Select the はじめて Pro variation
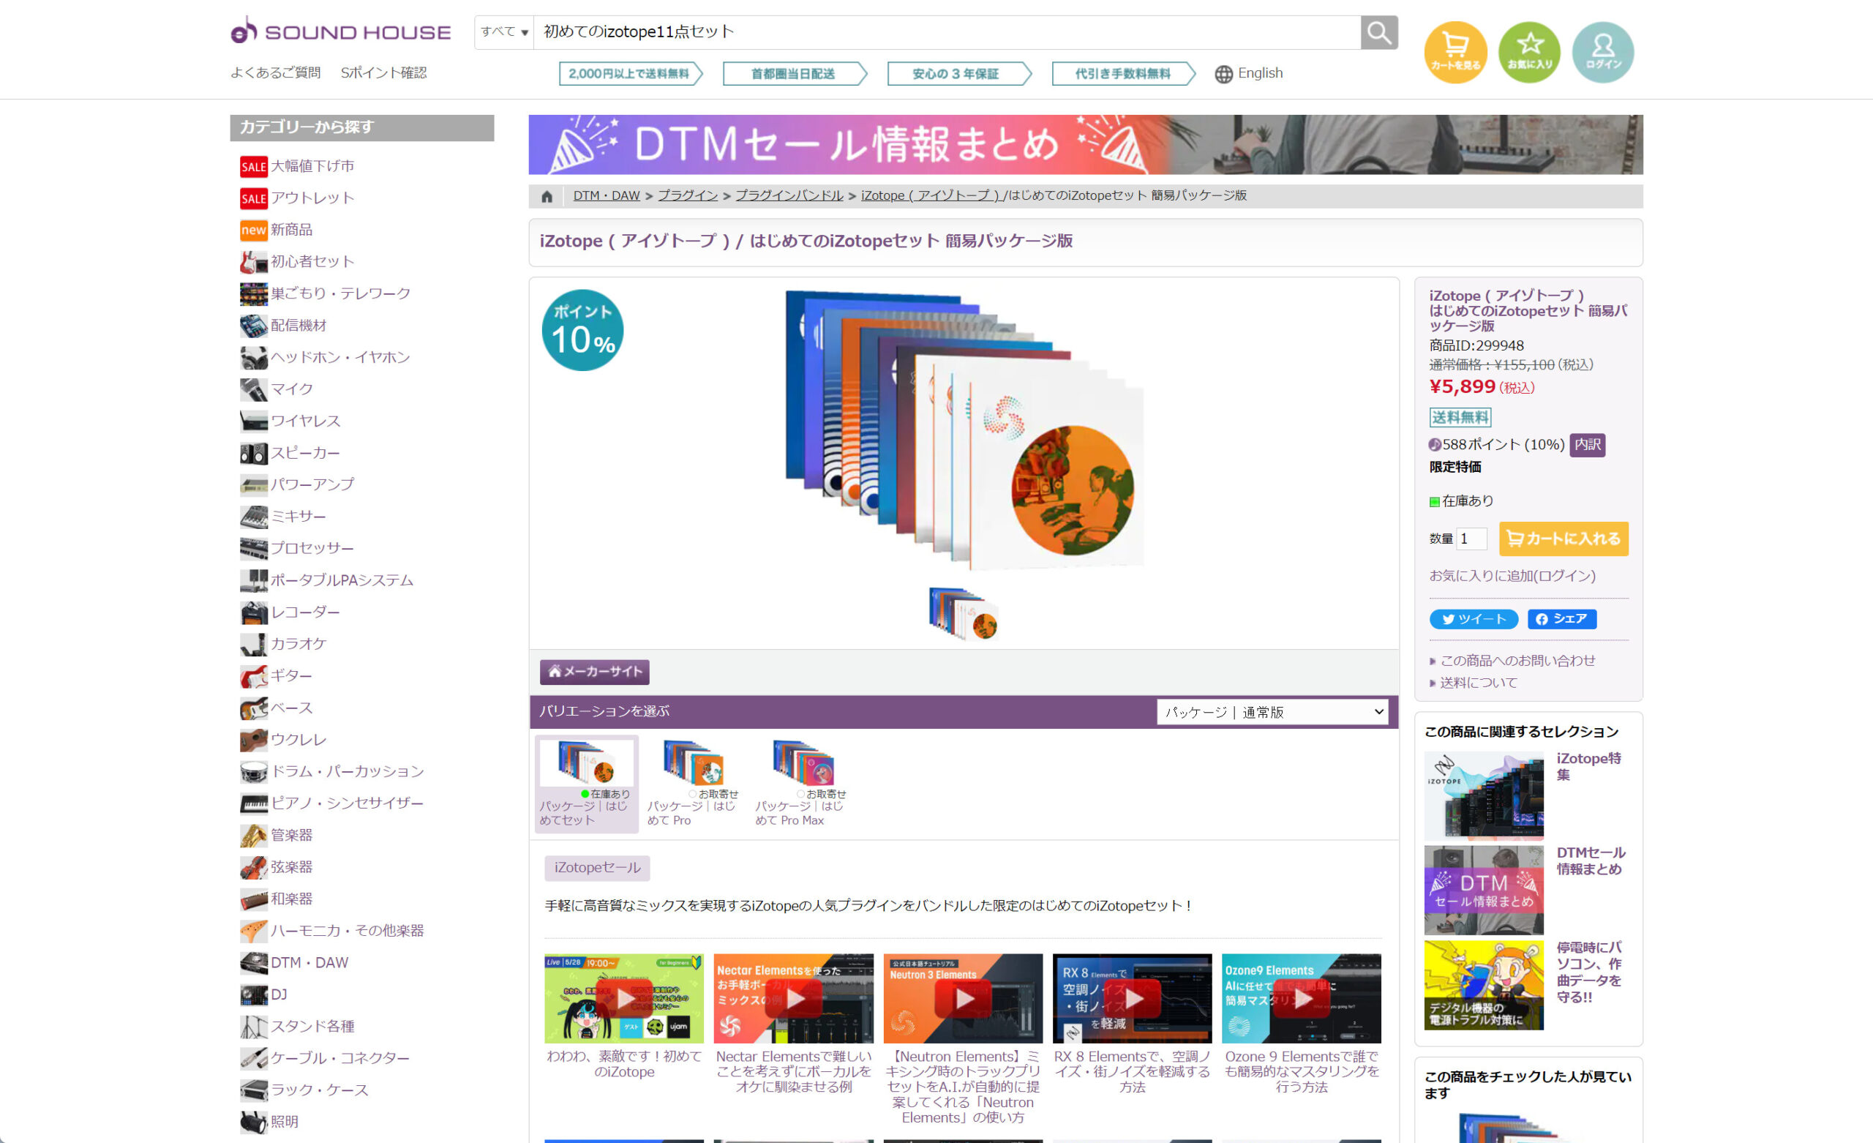 [692, 783]
